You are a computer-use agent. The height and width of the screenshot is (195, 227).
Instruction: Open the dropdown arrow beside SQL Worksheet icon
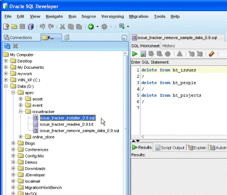point(128,27)
